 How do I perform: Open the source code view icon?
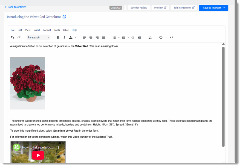171,37
